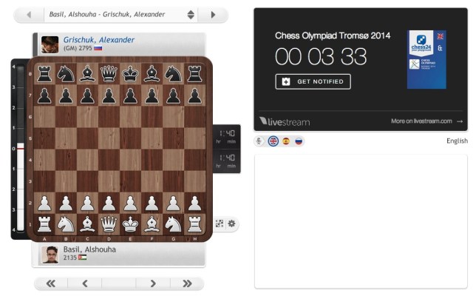Screen dimensions: 473x296
Task: Click Basil Alshouha's avatar photo
Action: point(50,255)
